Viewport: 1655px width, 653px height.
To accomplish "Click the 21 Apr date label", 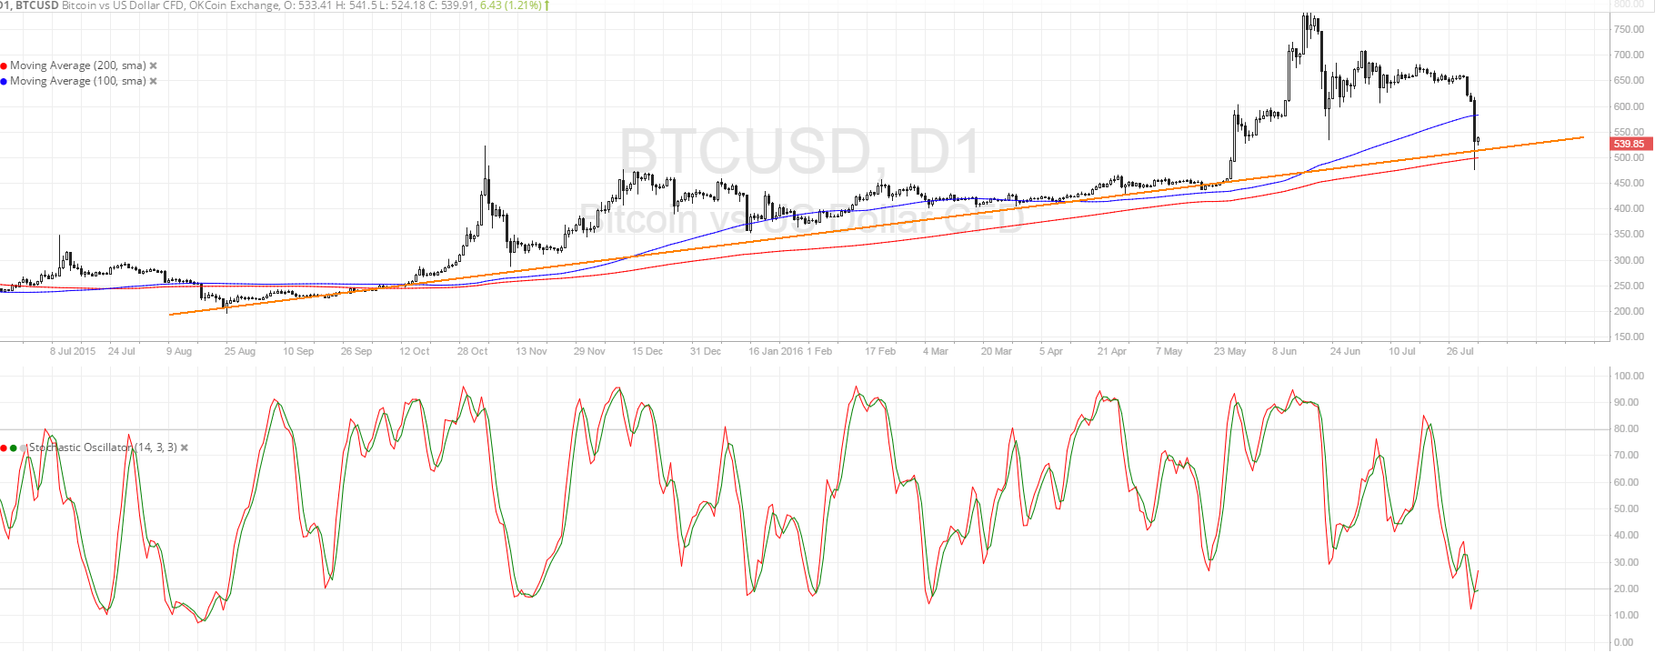I will 1112,351.
